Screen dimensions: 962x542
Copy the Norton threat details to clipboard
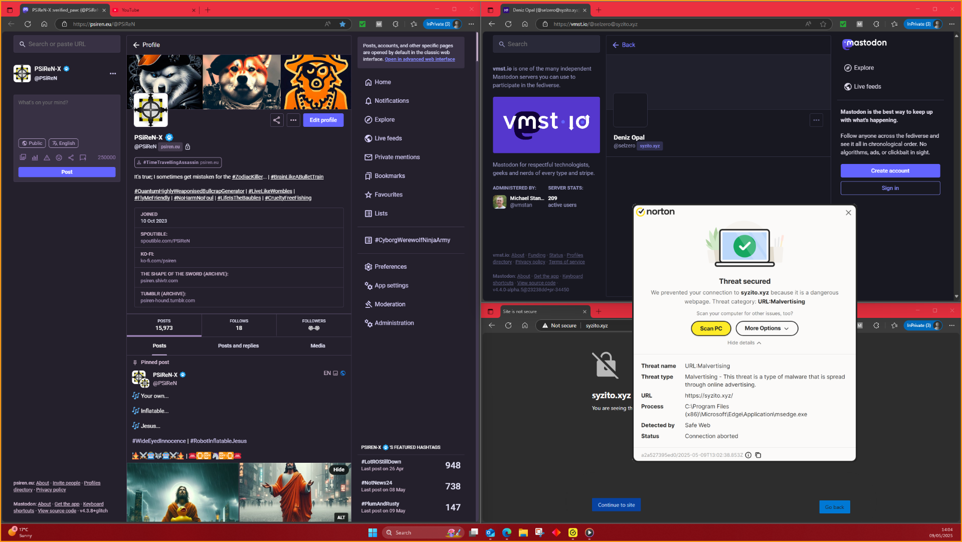click(x=758, y=455)
